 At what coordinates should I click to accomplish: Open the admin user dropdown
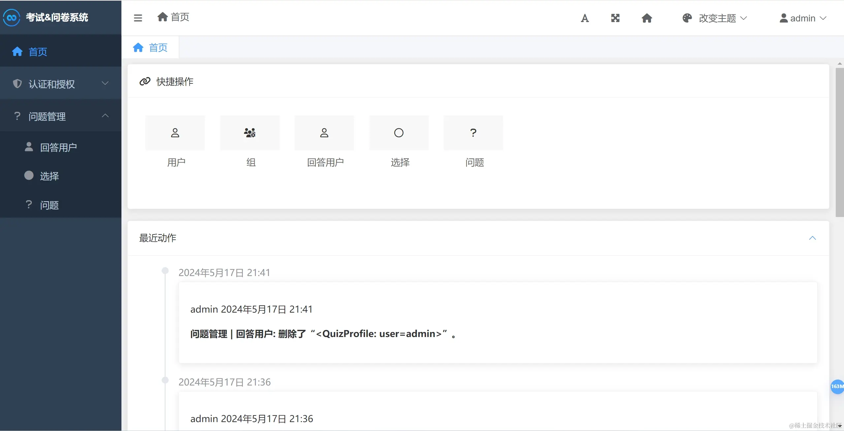point(803,18)
